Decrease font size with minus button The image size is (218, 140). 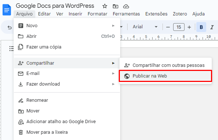[x=168, y=27]
